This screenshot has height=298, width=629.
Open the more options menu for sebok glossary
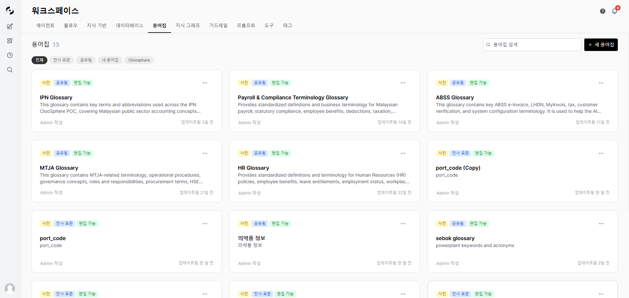(x=601, y=224)
